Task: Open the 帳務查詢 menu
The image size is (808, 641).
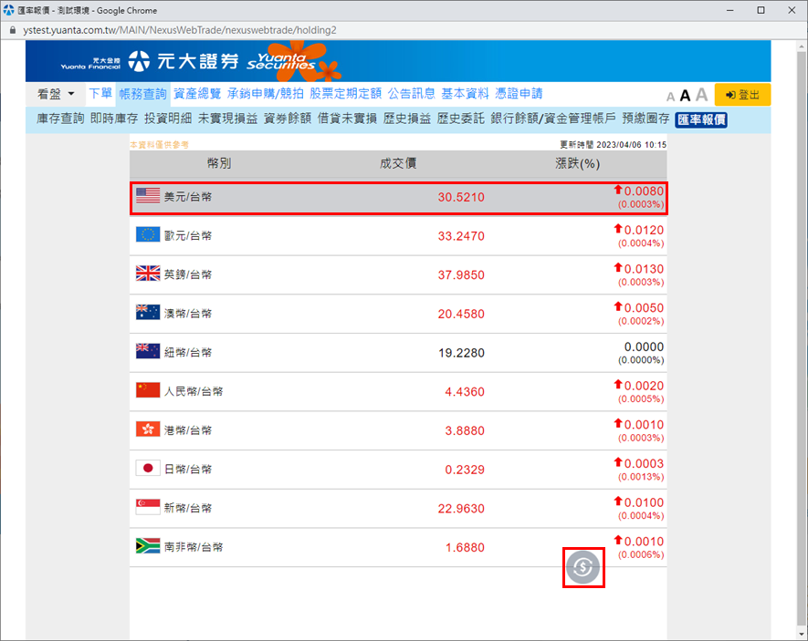Action: pyautogui.click(x=142, y=94)
